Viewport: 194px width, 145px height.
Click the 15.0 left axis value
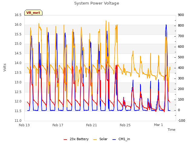coord(18,44)
